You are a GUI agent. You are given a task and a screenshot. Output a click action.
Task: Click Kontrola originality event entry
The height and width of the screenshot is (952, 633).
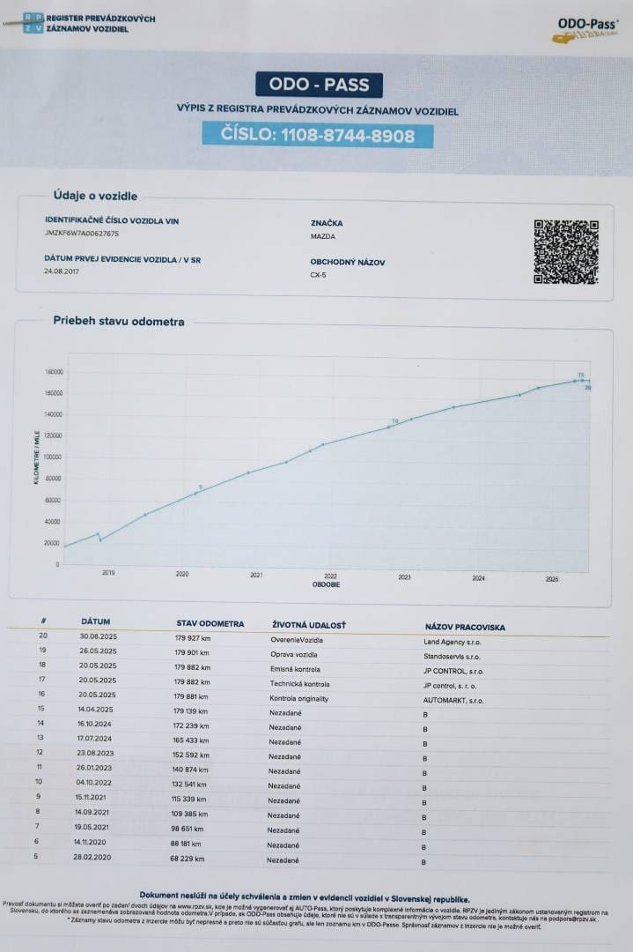299,699
